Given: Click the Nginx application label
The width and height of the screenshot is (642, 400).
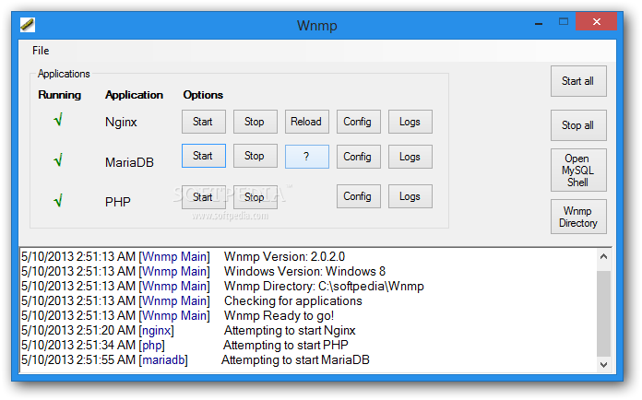Looking at the screenshot, I should pyautogui.click(x=121, y=122).
